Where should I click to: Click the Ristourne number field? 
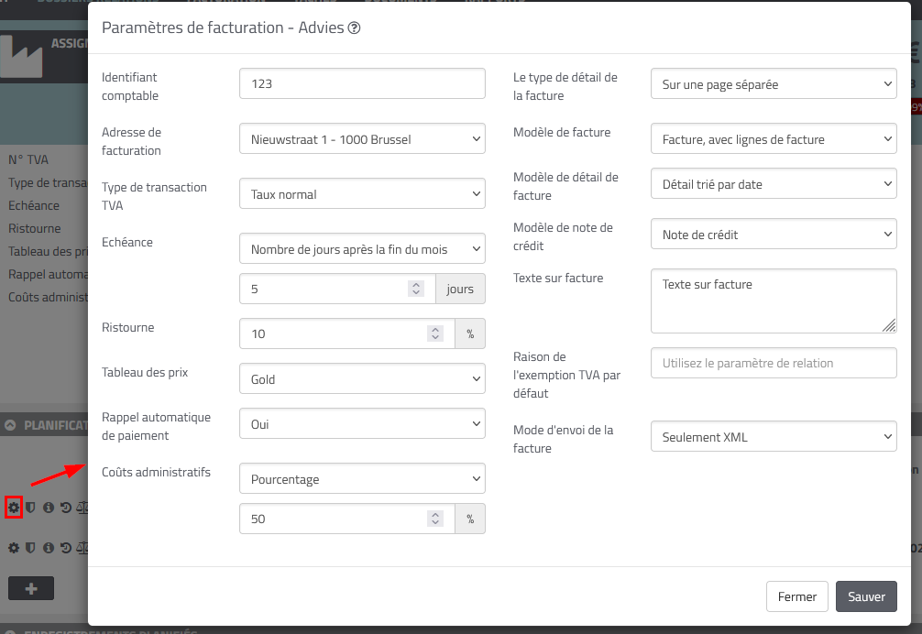(x=347, y=333)
